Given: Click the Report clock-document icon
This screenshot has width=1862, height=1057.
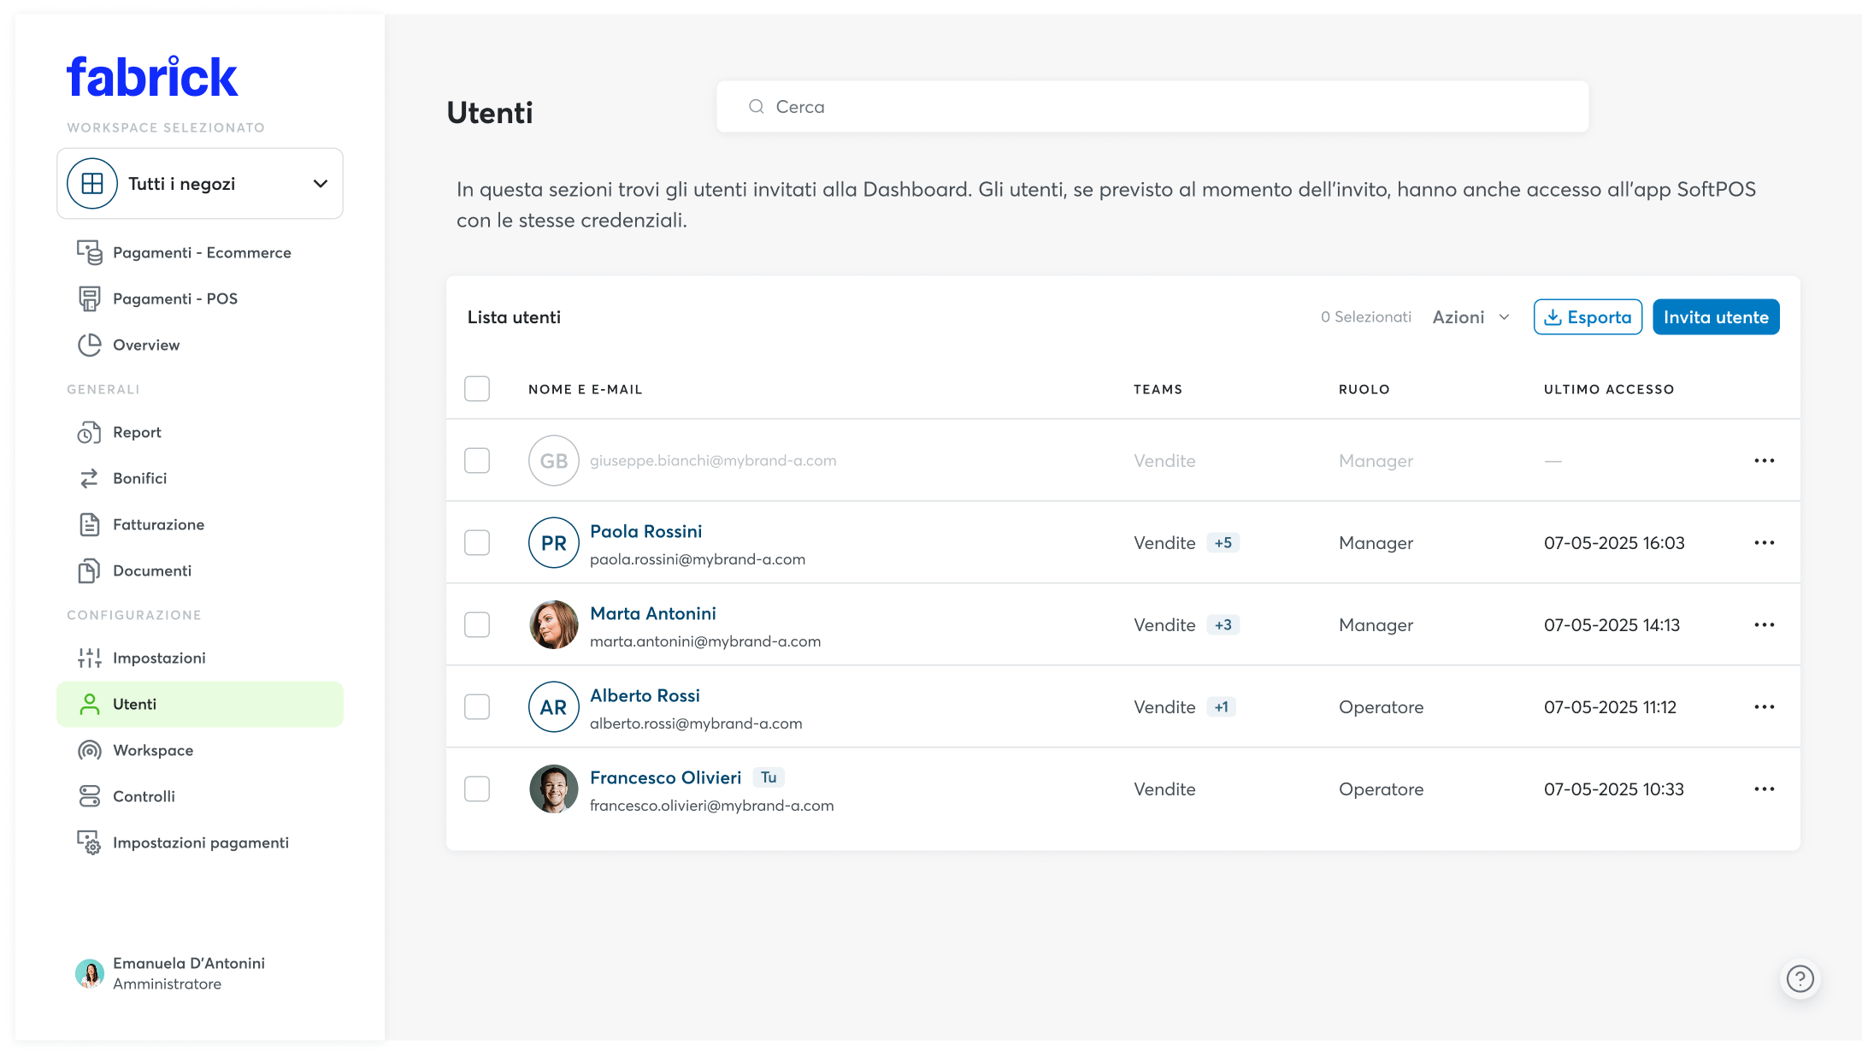Looking at the screenshot, I should [x=90, y=433].
